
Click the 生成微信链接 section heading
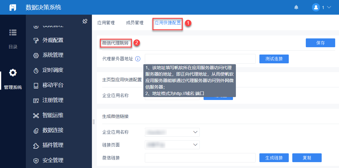pos(115,116)
